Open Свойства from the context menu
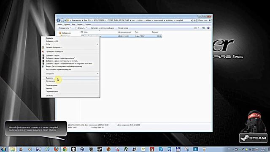The height and width of the screenshot is (152, 270). click(x=49, y=96)
